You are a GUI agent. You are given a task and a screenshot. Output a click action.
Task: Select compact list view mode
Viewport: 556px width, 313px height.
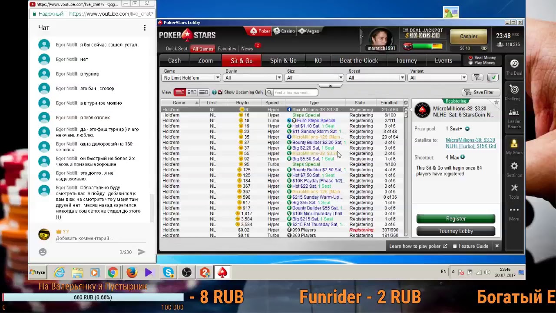coord(180,92)
